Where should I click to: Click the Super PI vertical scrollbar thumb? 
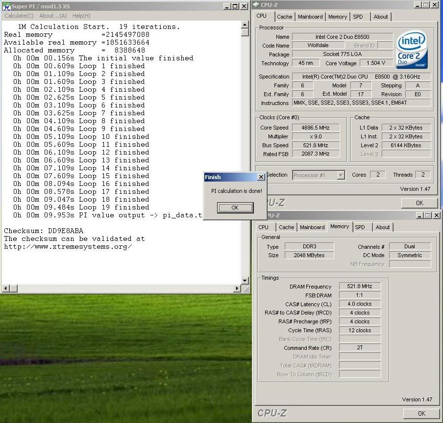pyautogui.click(x=245, y=32)
